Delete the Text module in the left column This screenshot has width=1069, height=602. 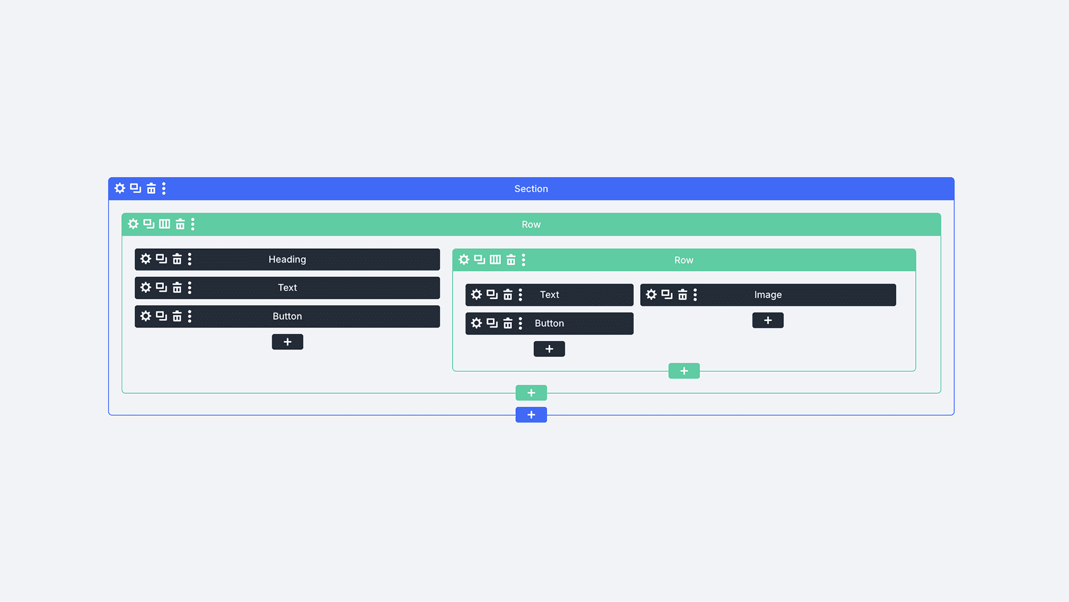(x=176, y=288)
